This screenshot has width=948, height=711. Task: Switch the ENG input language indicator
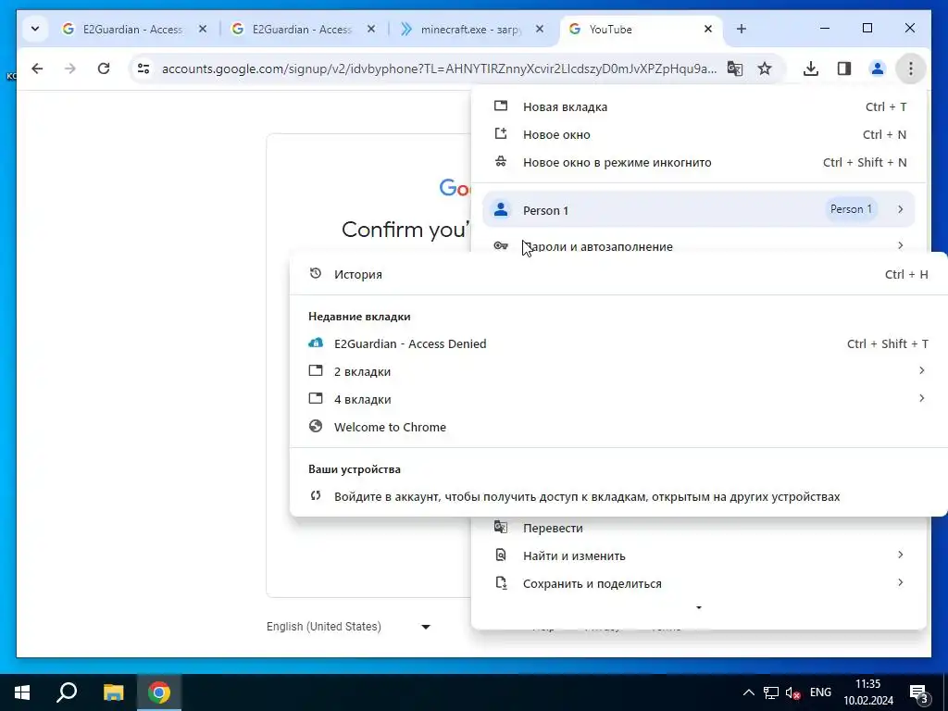(820, 692)
